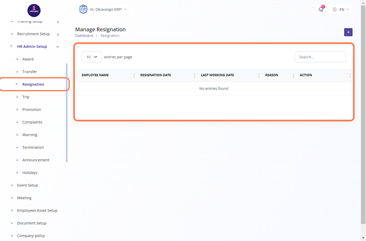This screenshot has width=366, height=241.
Task: Open the Termination menu item
Action: (33, 147)
